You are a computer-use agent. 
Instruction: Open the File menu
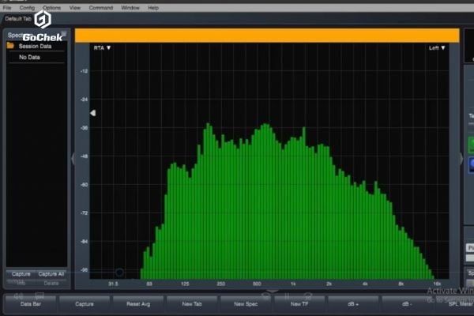click(6, 8)
